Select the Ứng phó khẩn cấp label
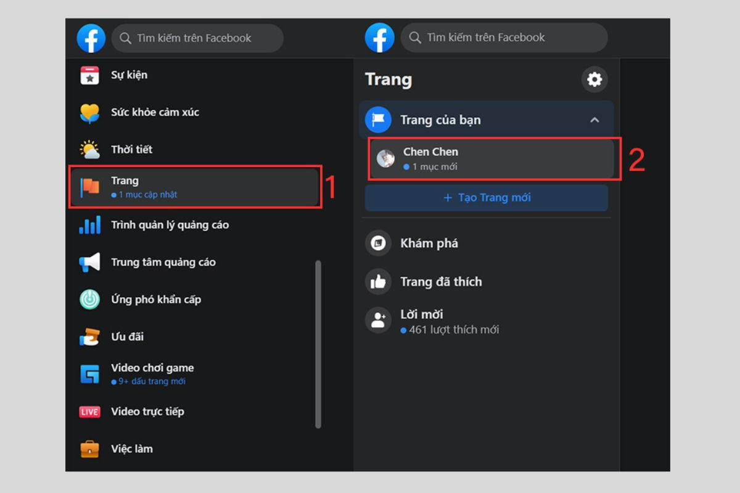Screen dimensions: 740x493 tap(156, 299)
